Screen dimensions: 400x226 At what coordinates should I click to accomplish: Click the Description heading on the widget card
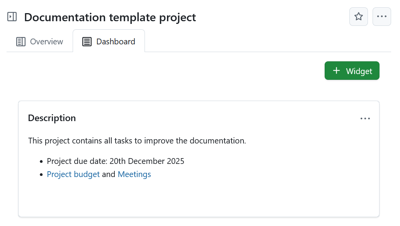(x=52, y=118)
